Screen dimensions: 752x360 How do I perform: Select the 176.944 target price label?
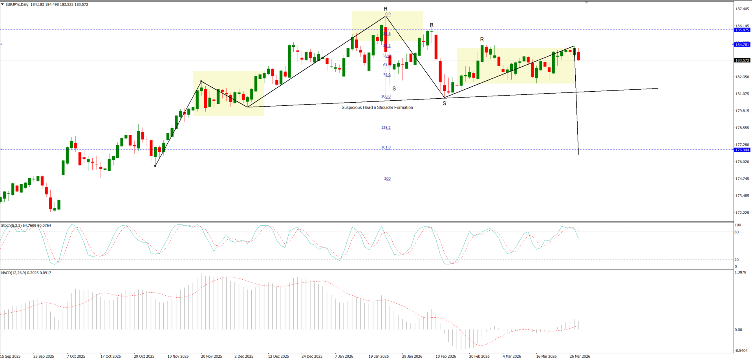742,150
